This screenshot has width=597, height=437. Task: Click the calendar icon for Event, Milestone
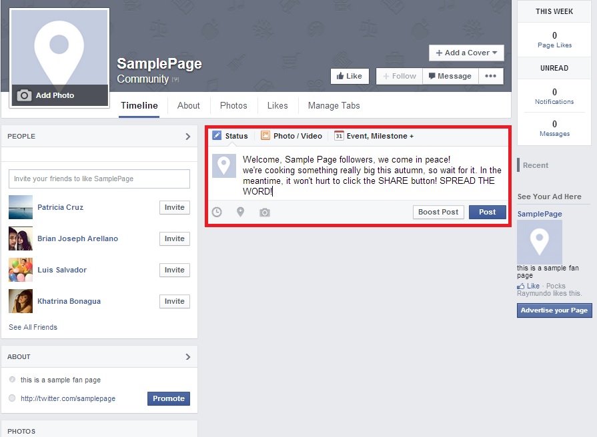click(x=338, y=135)
